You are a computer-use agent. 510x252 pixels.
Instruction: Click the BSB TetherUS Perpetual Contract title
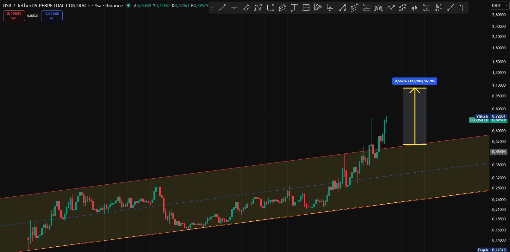tap(63, 5)
